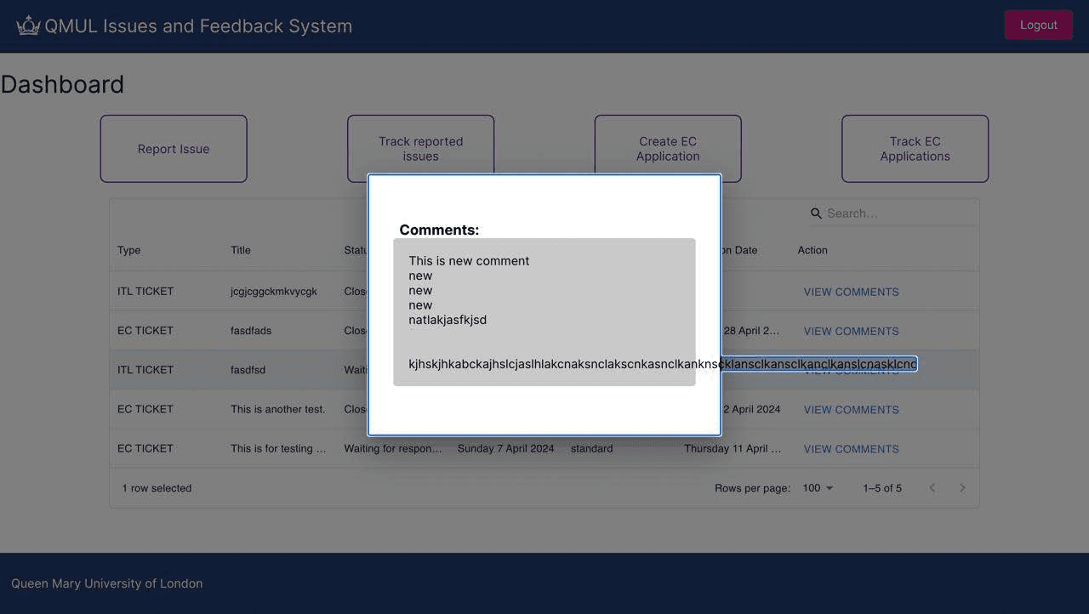Open Create EC Application card
The image size is (1089, 614).
click(668, 148)
